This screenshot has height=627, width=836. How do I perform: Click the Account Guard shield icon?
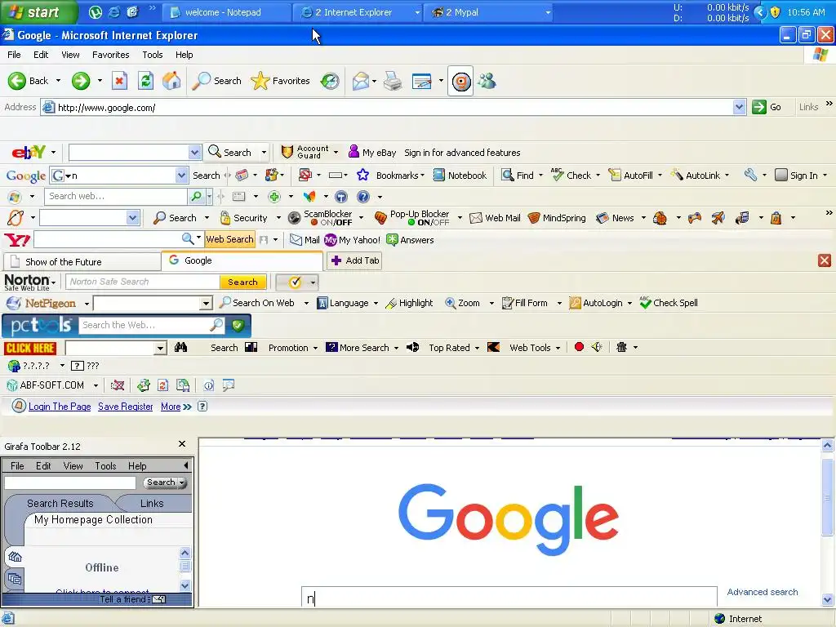pyautogui.click(x=287, y=153)
